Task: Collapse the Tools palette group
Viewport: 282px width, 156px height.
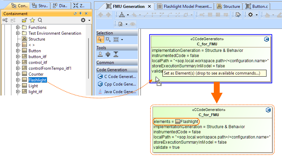Action: point(117,48)
